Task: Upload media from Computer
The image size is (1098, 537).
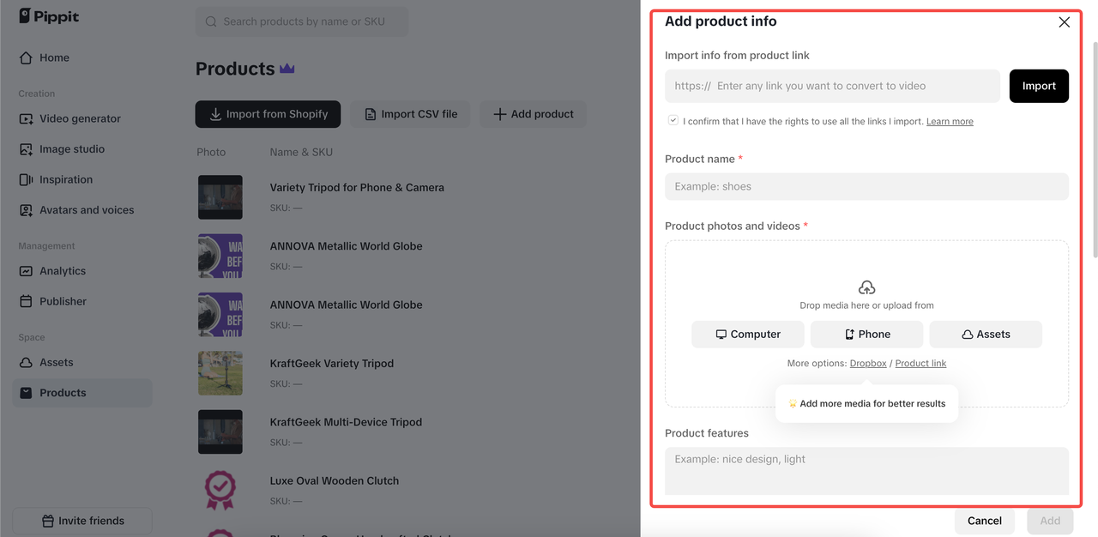Action: tap(747, 334)
